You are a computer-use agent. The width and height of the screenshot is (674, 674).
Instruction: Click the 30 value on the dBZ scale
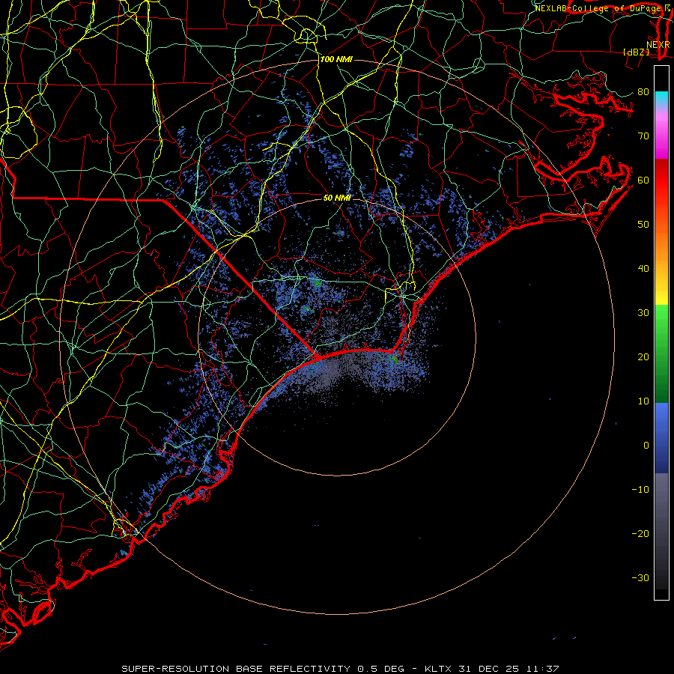pyautogui.click(x=643, y=313)
